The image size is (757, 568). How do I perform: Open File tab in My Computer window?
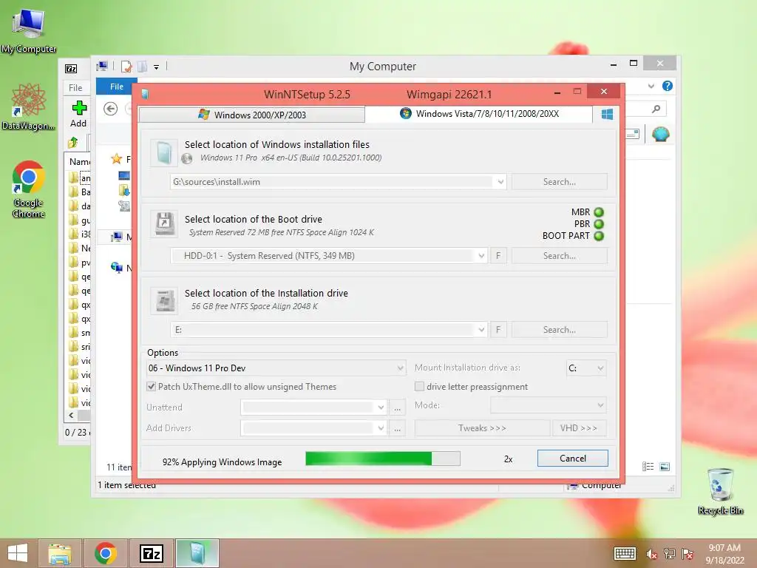click(x=116, y=87)
